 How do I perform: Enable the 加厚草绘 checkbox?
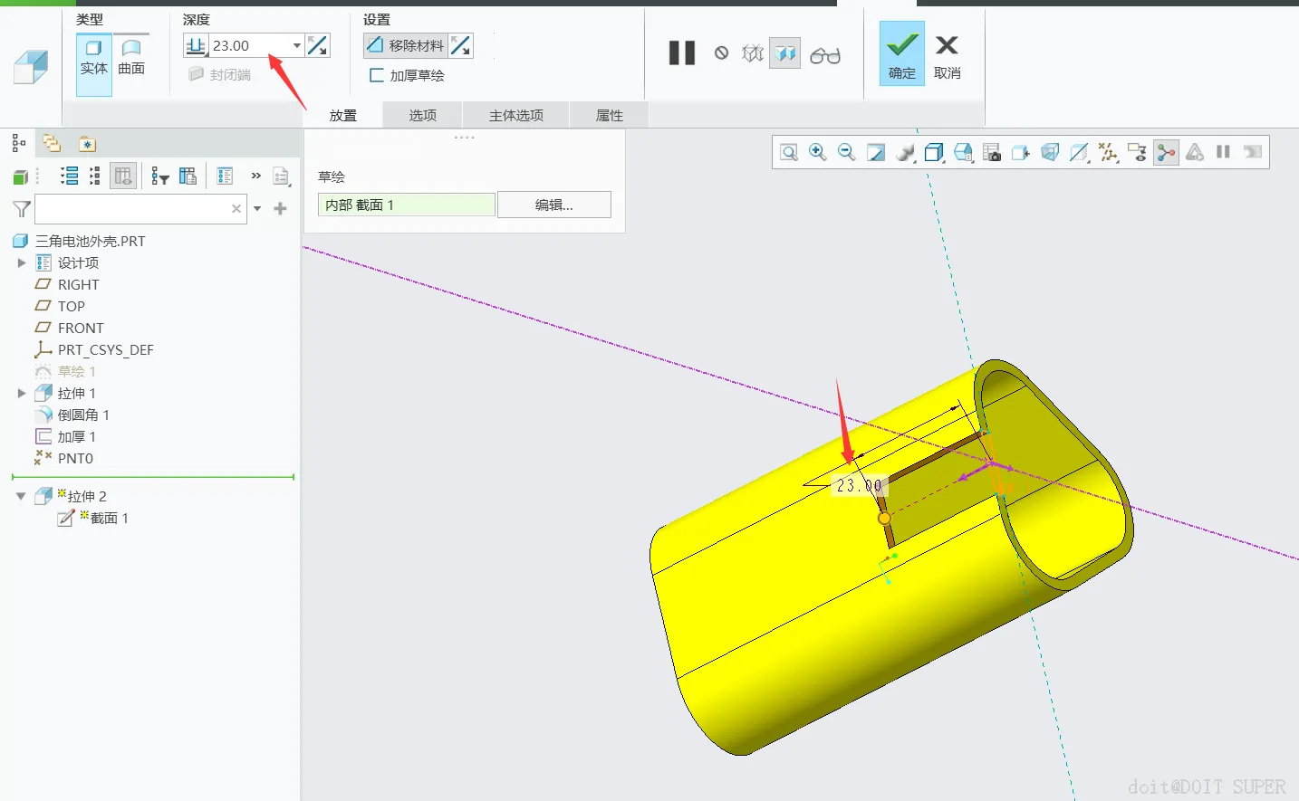(x=377, y=75)
